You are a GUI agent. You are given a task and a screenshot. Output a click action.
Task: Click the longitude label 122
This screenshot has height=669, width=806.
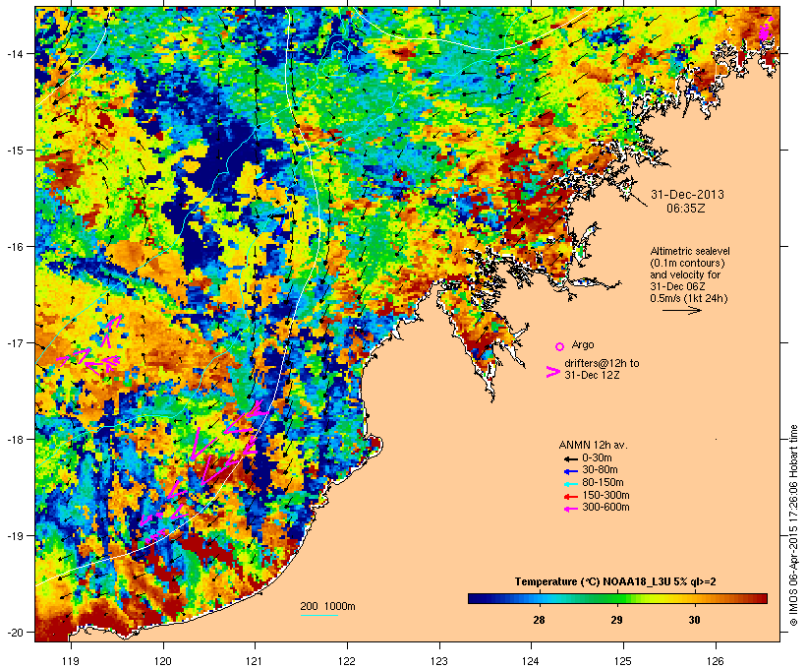point(347,661)
